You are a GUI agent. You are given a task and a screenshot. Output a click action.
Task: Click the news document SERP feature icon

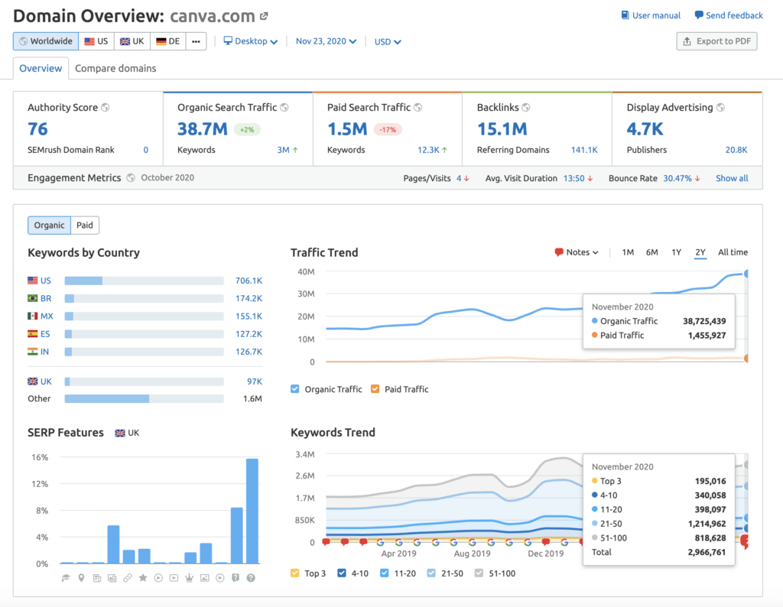[97, 578]
